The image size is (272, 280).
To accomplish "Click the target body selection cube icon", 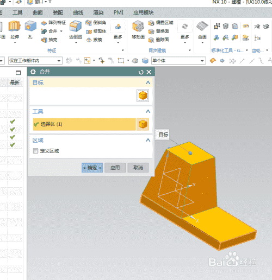I will [143, 96].
